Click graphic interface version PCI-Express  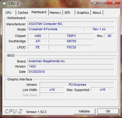pyautogui.click(x=77, y=84)
